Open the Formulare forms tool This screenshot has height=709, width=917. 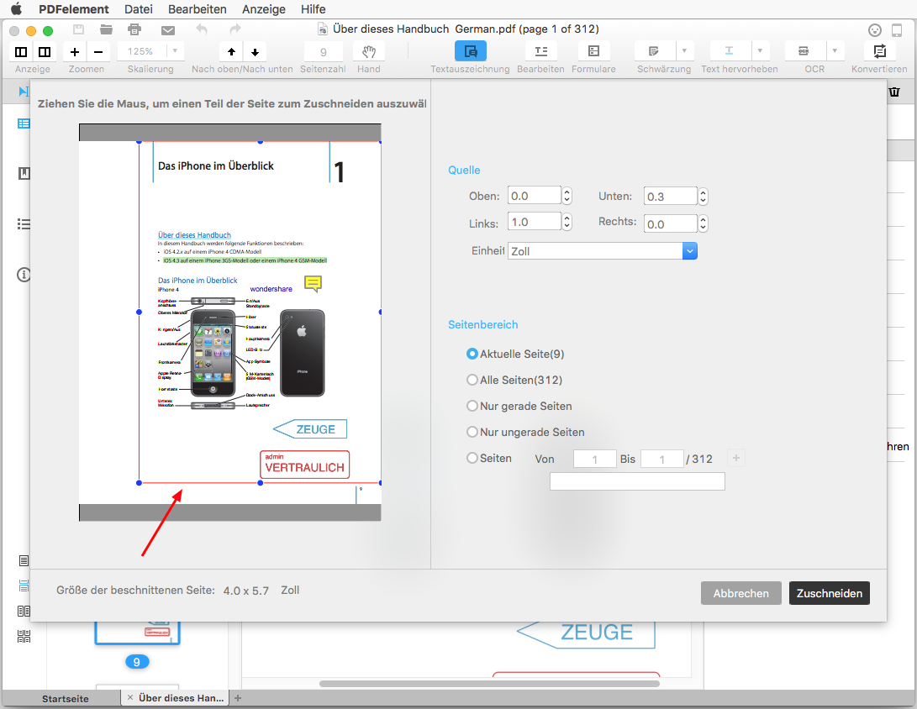(x=593, y=51)
